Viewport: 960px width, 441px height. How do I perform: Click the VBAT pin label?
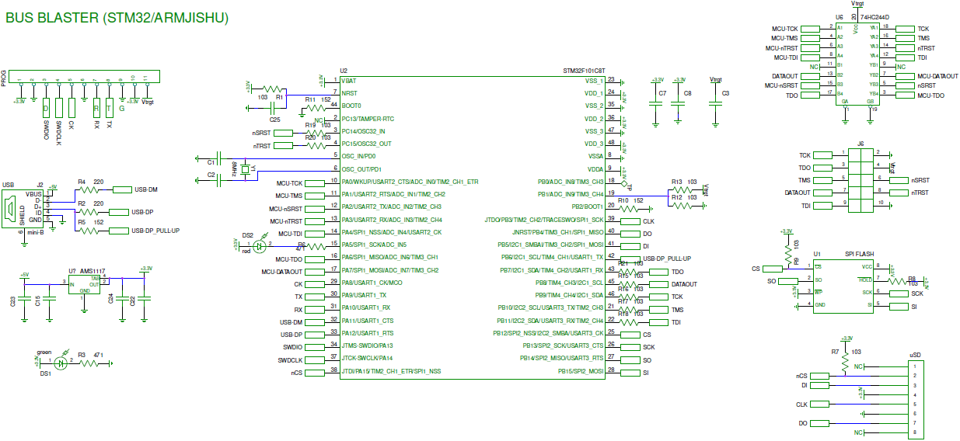point(350,81)
